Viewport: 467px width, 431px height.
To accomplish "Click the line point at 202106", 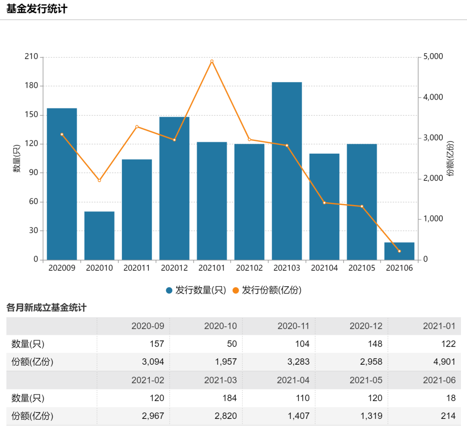I will 399,251.
